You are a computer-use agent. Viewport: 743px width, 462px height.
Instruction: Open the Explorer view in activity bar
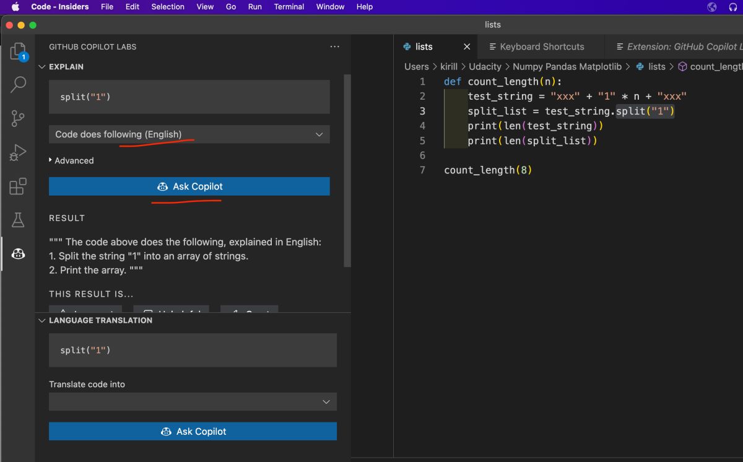coord(18,51)
